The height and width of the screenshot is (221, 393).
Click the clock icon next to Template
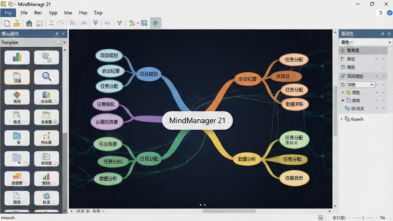(58, 42)
